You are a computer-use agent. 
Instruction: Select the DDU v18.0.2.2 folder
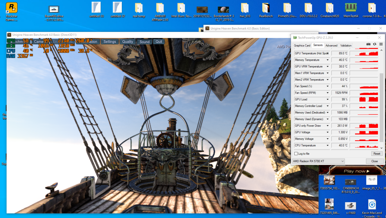click(x=308, y=10)
